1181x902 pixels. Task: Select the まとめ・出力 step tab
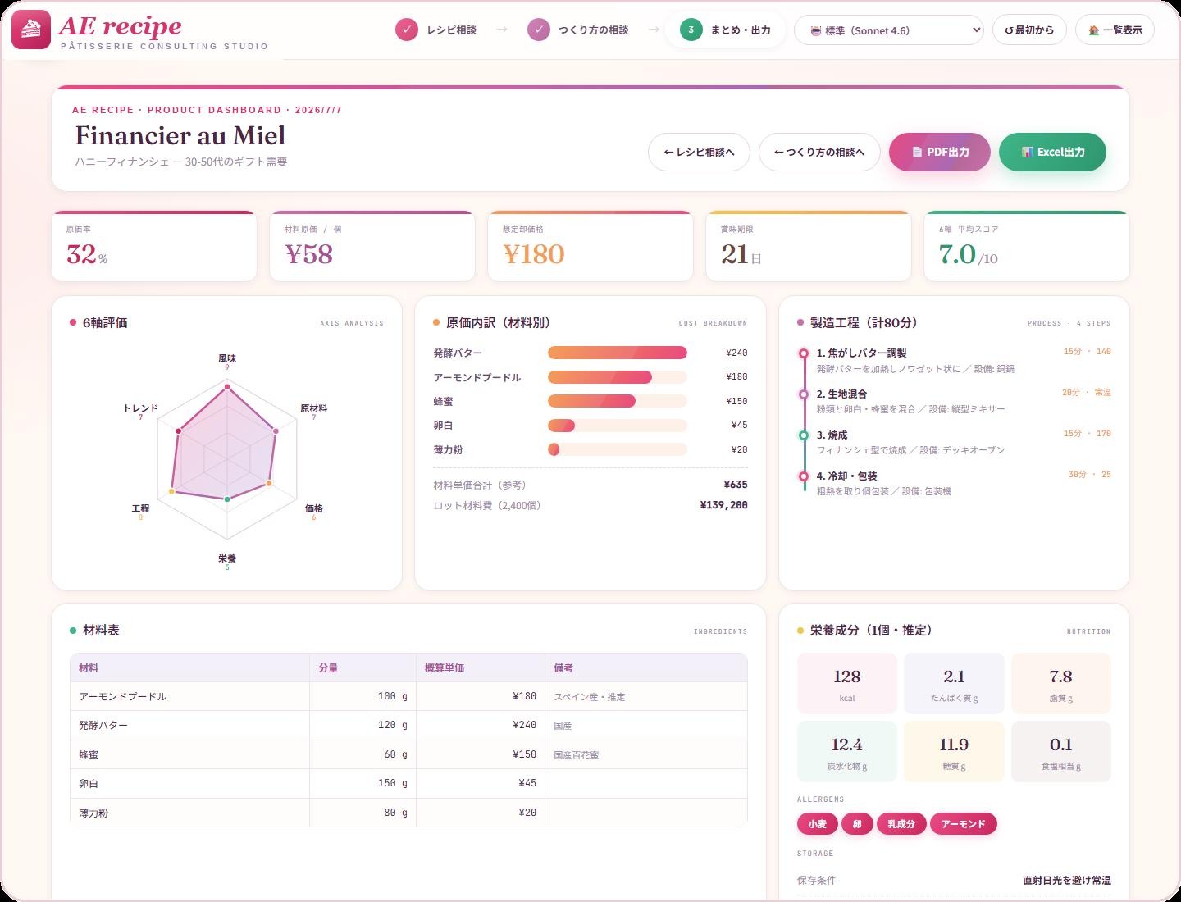725,30
